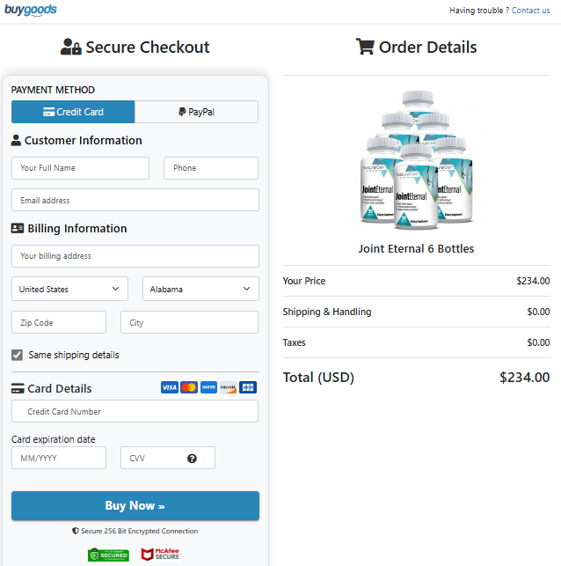561x566 pixels.
Task: Click the Buy Now button
Action: (135, 506)
